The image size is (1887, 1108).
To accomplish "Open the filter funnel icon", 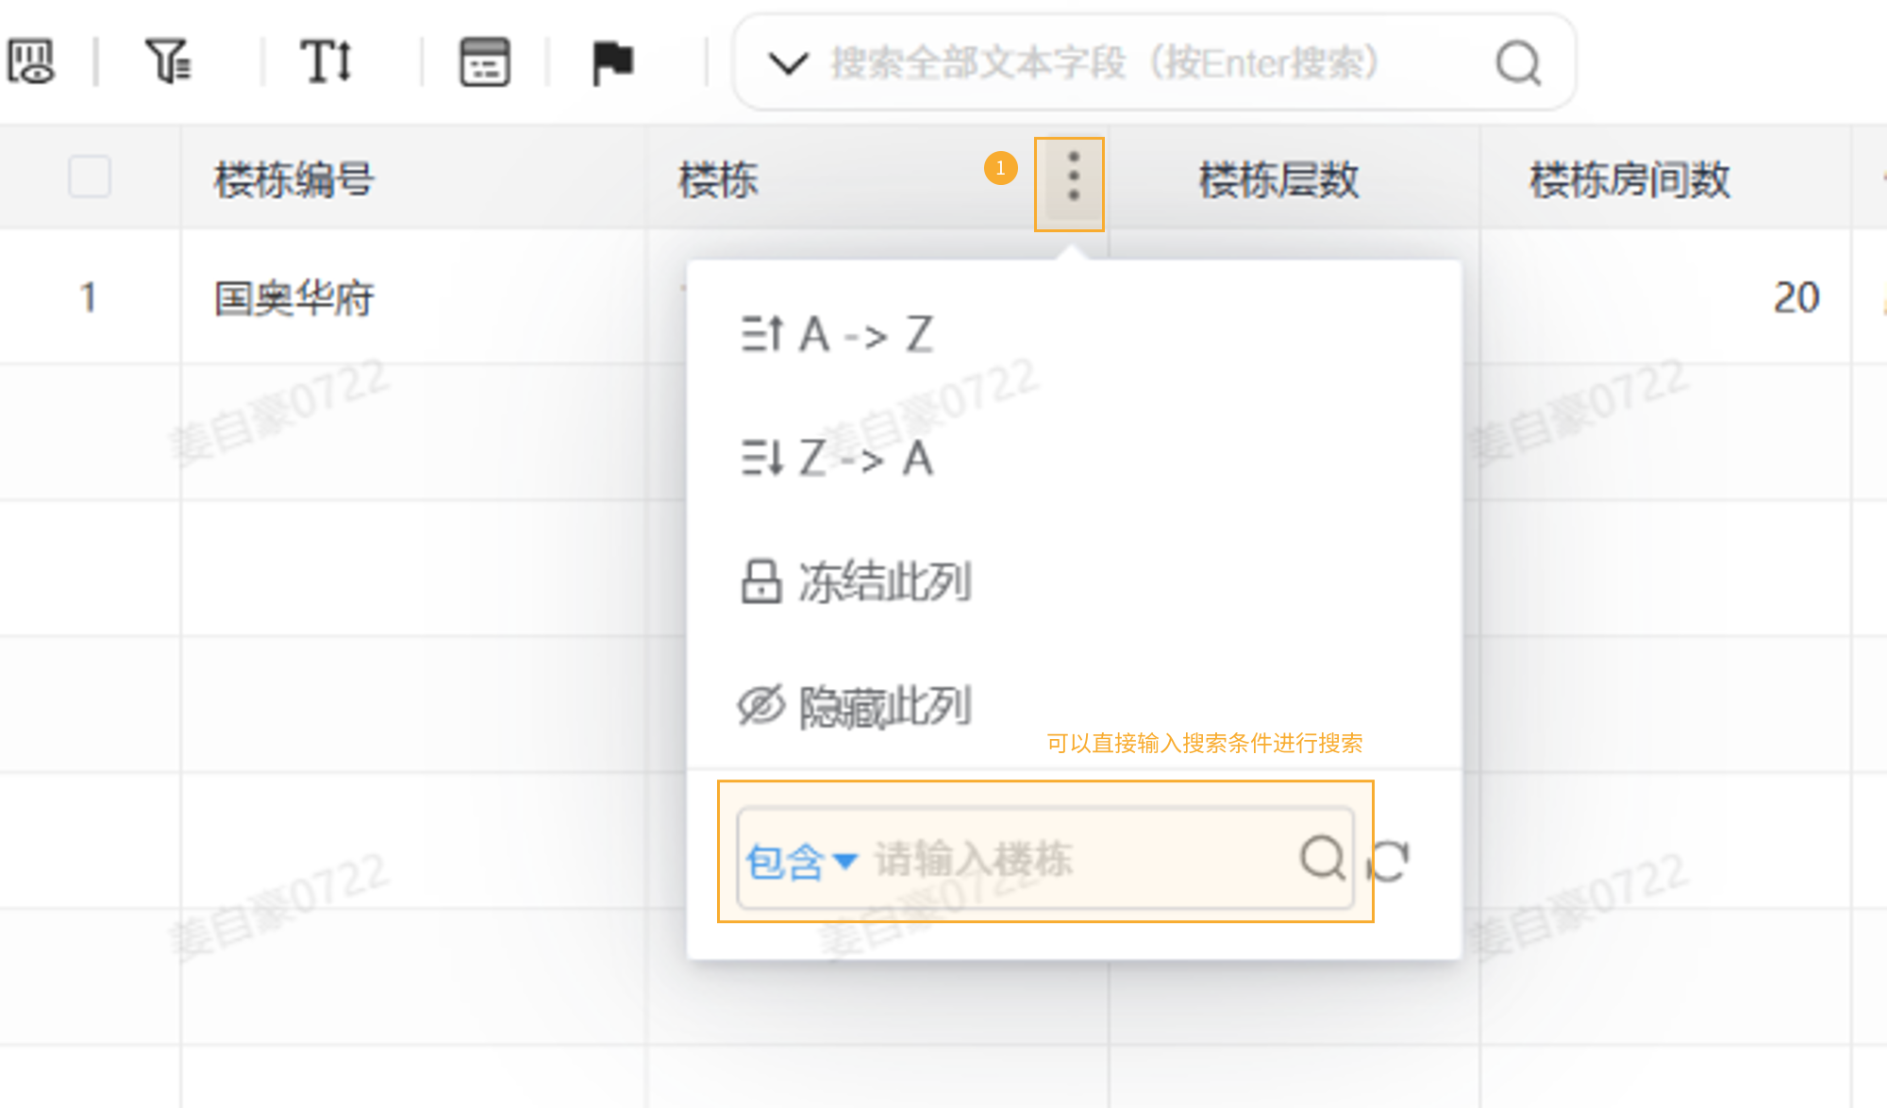I will [x=168, y=62].
